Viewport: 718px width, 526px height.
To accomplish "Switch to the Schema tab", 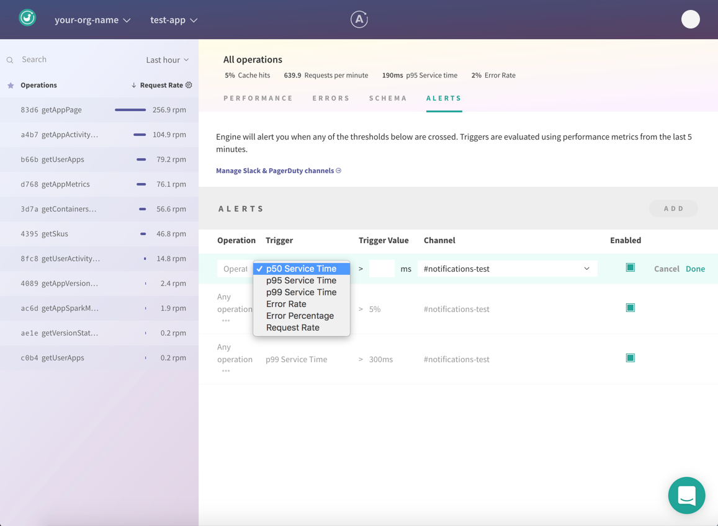I will [388, 98].
